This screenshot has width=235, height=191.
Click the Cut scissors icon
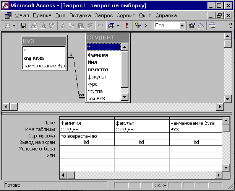63,26
